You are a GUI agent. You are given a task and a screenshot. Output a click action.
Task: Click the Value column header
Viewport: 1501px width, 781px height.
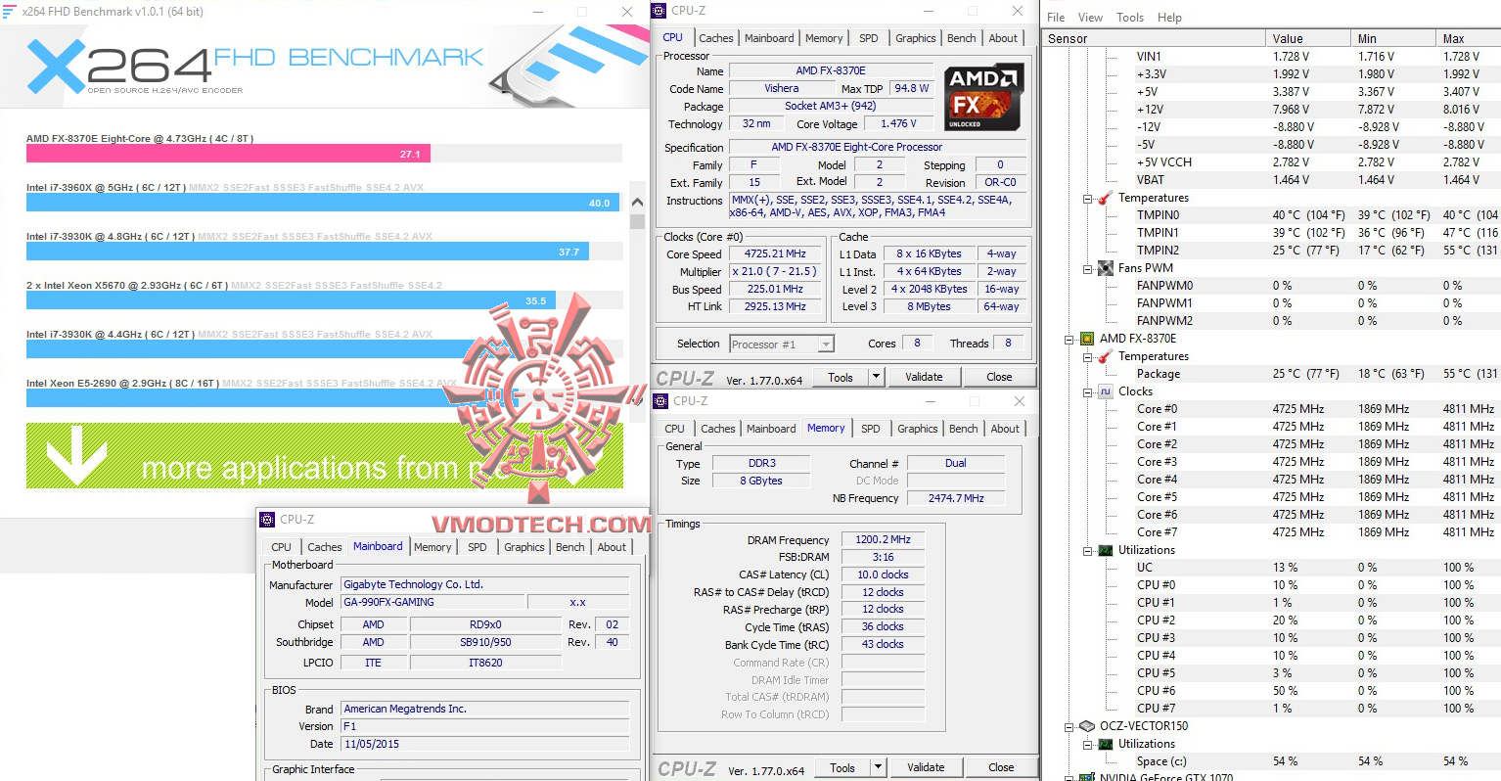click(x=1307, y=38)
